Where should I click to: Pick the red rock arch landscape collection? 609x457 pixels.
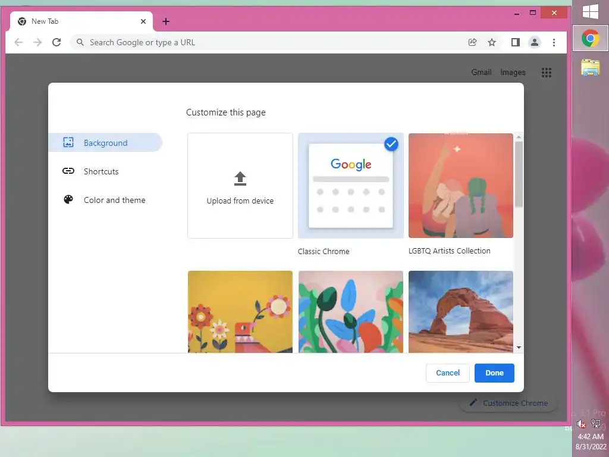[461, 312]
